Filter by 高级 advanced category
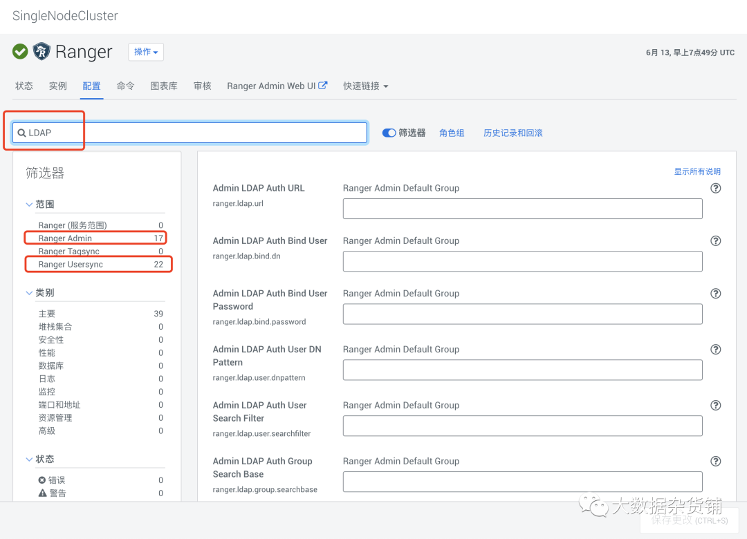Screen dimensions: 747x539 pyautogui.click(x=100, y=431)
